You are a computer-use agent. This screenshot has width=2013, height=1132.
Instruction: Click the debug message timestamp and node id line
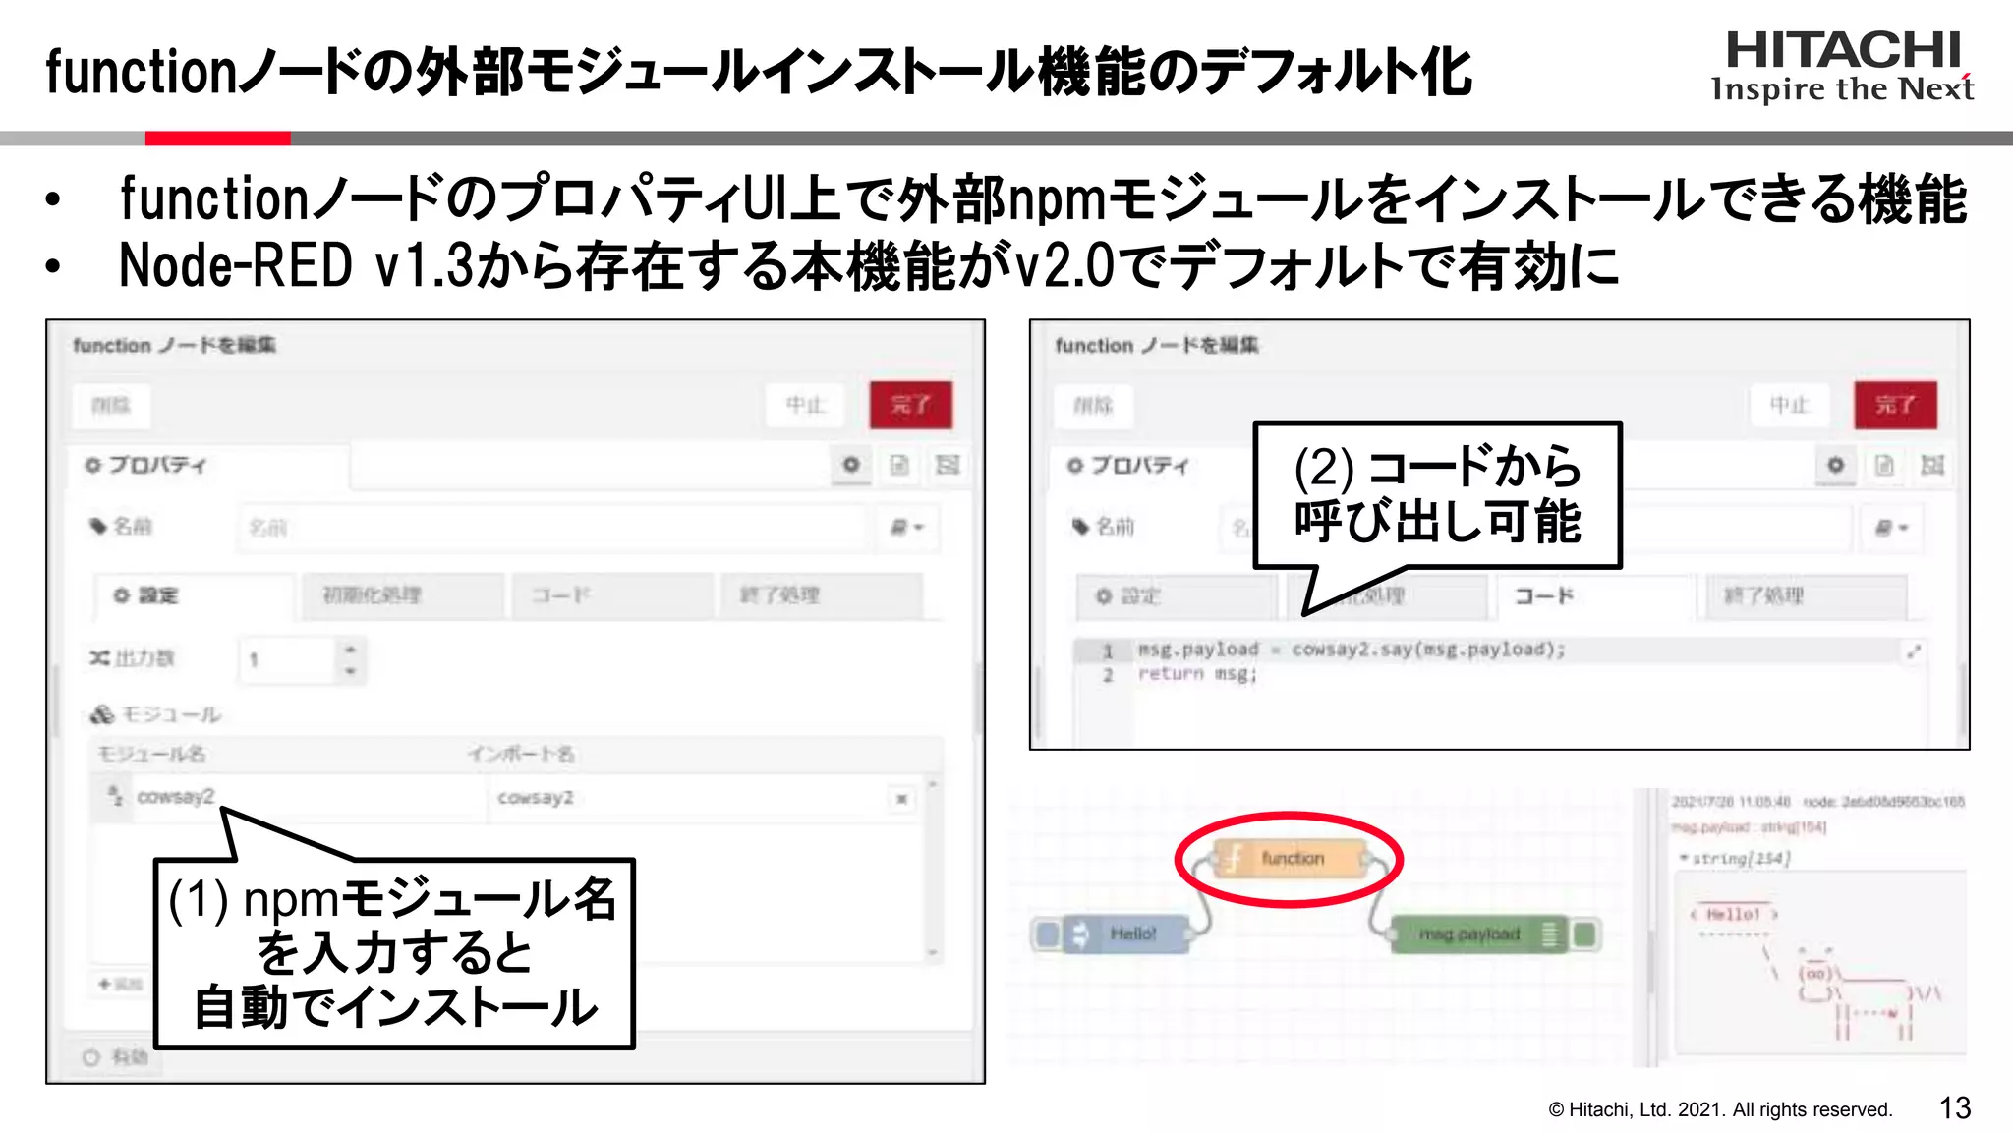[1818, 802]
